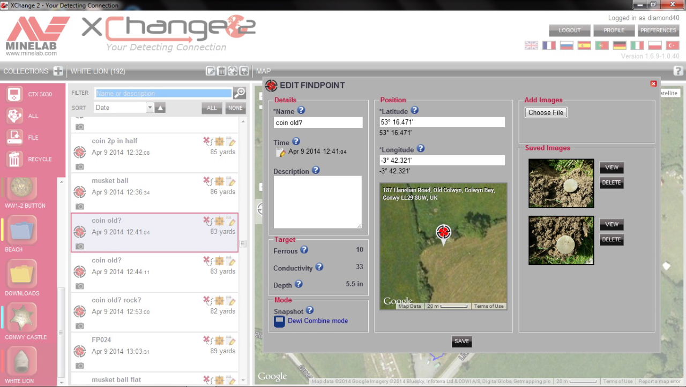Click the Name field containing 'coin old?'

point(318,123)
